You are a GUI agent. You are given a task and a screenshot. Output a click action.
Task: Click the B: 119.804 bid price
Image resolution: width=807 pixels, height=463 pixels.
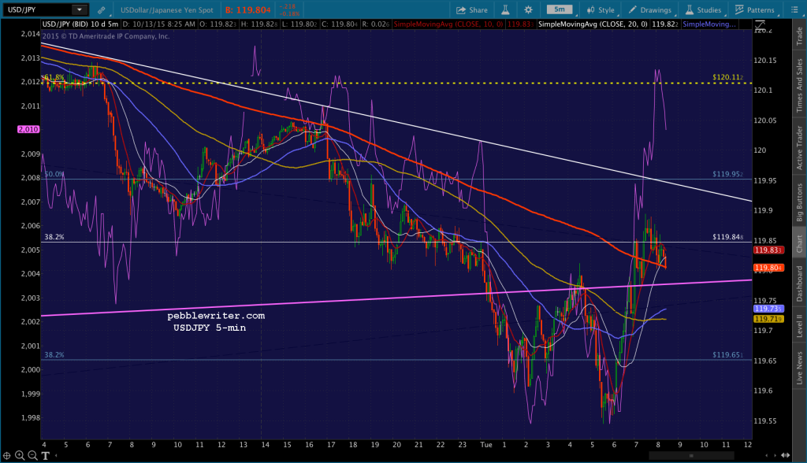(248, 9)
